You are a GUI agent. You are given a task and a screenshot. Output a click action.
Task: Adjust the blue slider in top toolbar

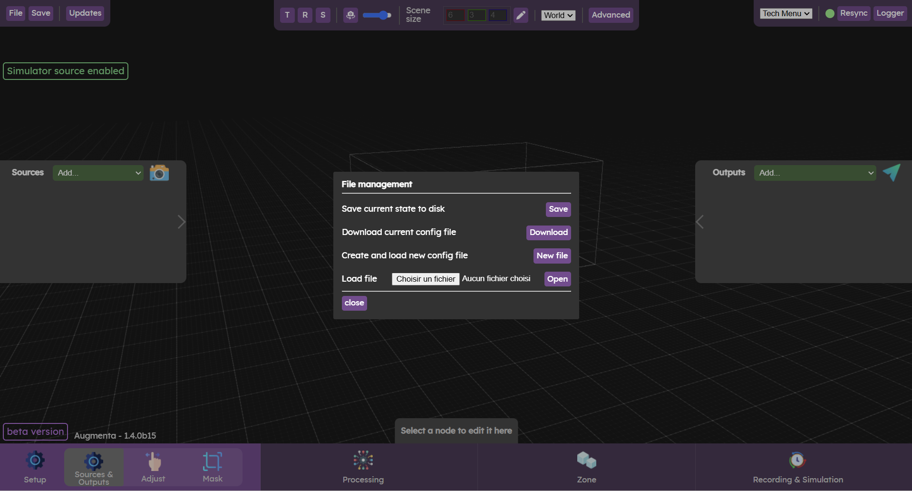tap(377, 15)
